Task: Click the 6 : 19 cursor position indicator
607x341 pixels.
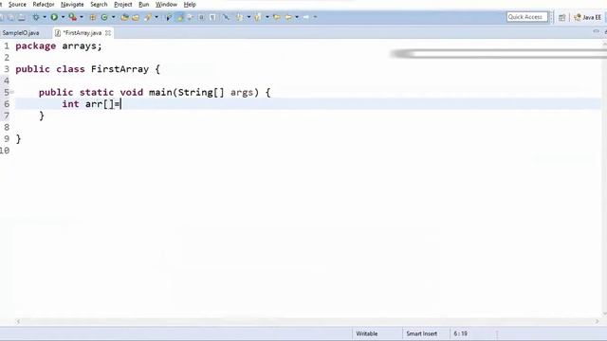Action: 461,333
